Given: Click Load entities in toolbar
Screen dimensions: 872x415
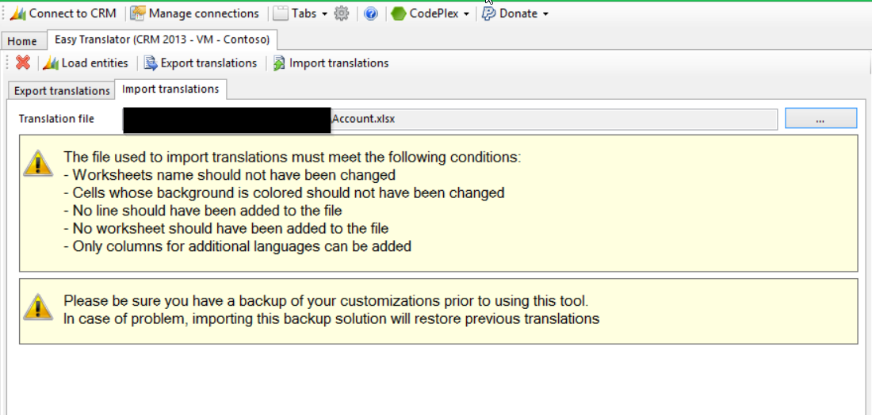Looking at the screenshot, I should pos(86,63).
